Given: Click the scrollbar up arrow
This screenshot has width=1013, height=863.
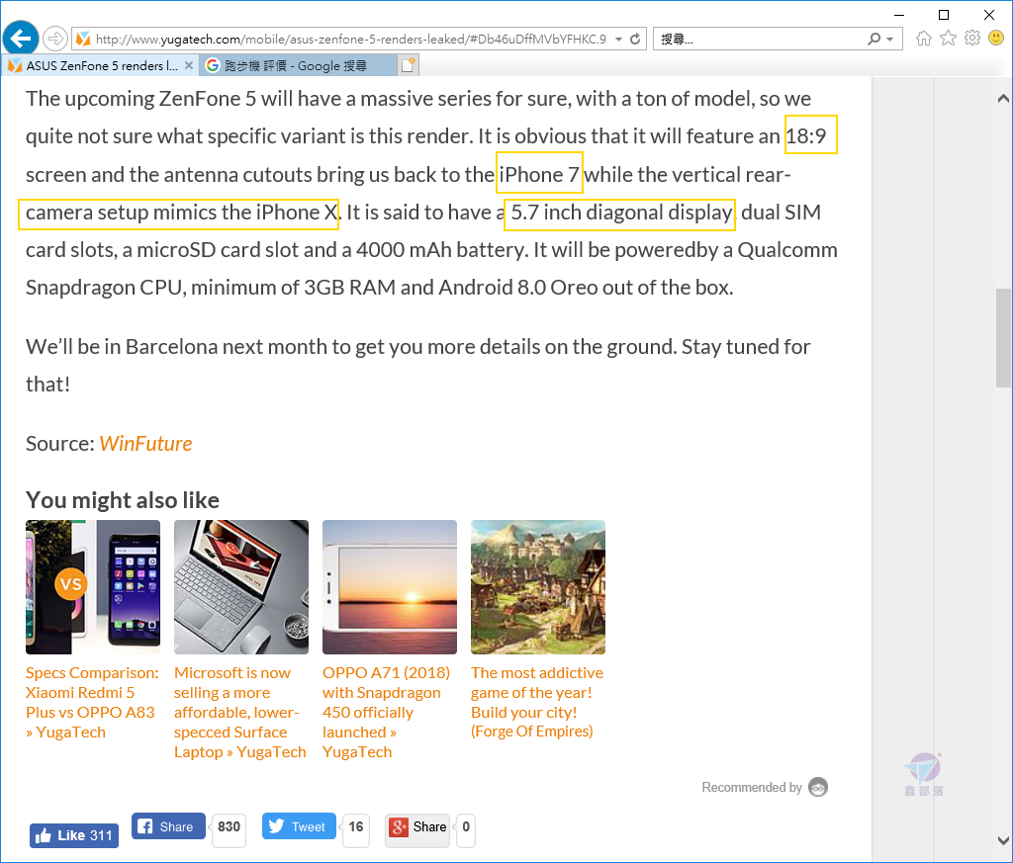Looking at the screenshot, I should pos(1003,99).
